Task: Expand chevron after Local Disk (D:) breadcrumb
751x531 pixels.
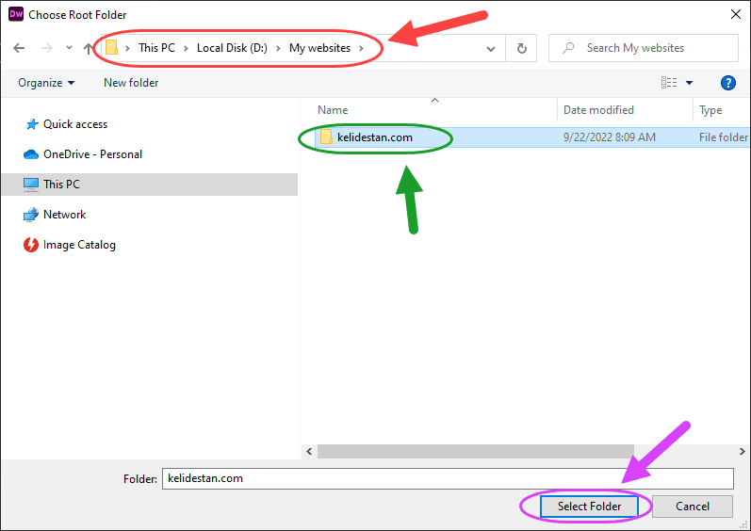Action: [x=278, y=48]
